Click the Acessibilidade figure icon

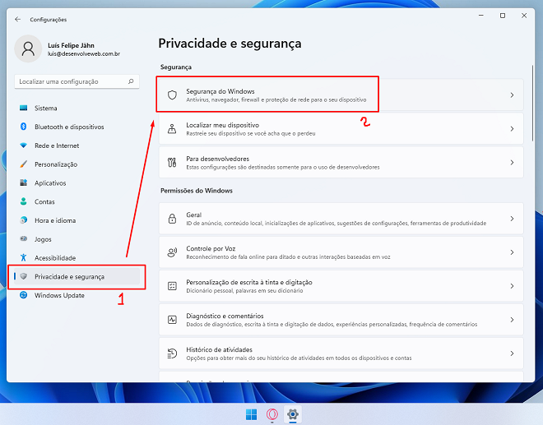click(x=24, y=257)
